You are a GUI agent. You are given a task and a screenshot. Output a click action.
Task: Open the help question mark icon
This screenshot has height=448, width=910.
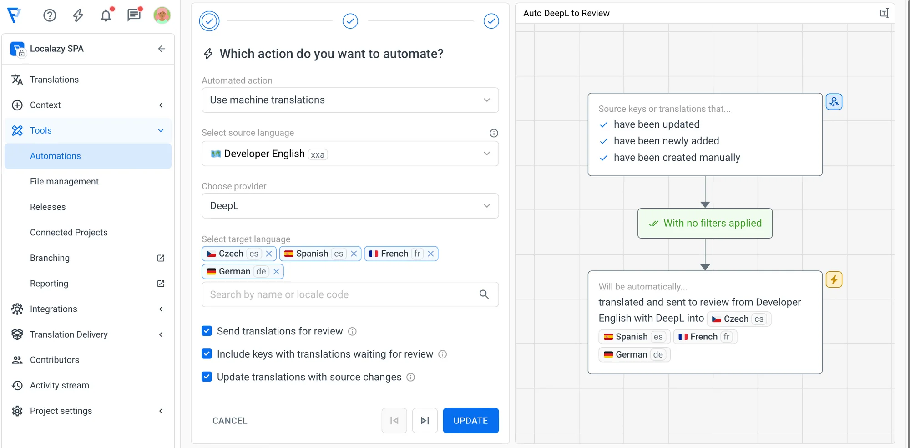click(x=50, y=15)
